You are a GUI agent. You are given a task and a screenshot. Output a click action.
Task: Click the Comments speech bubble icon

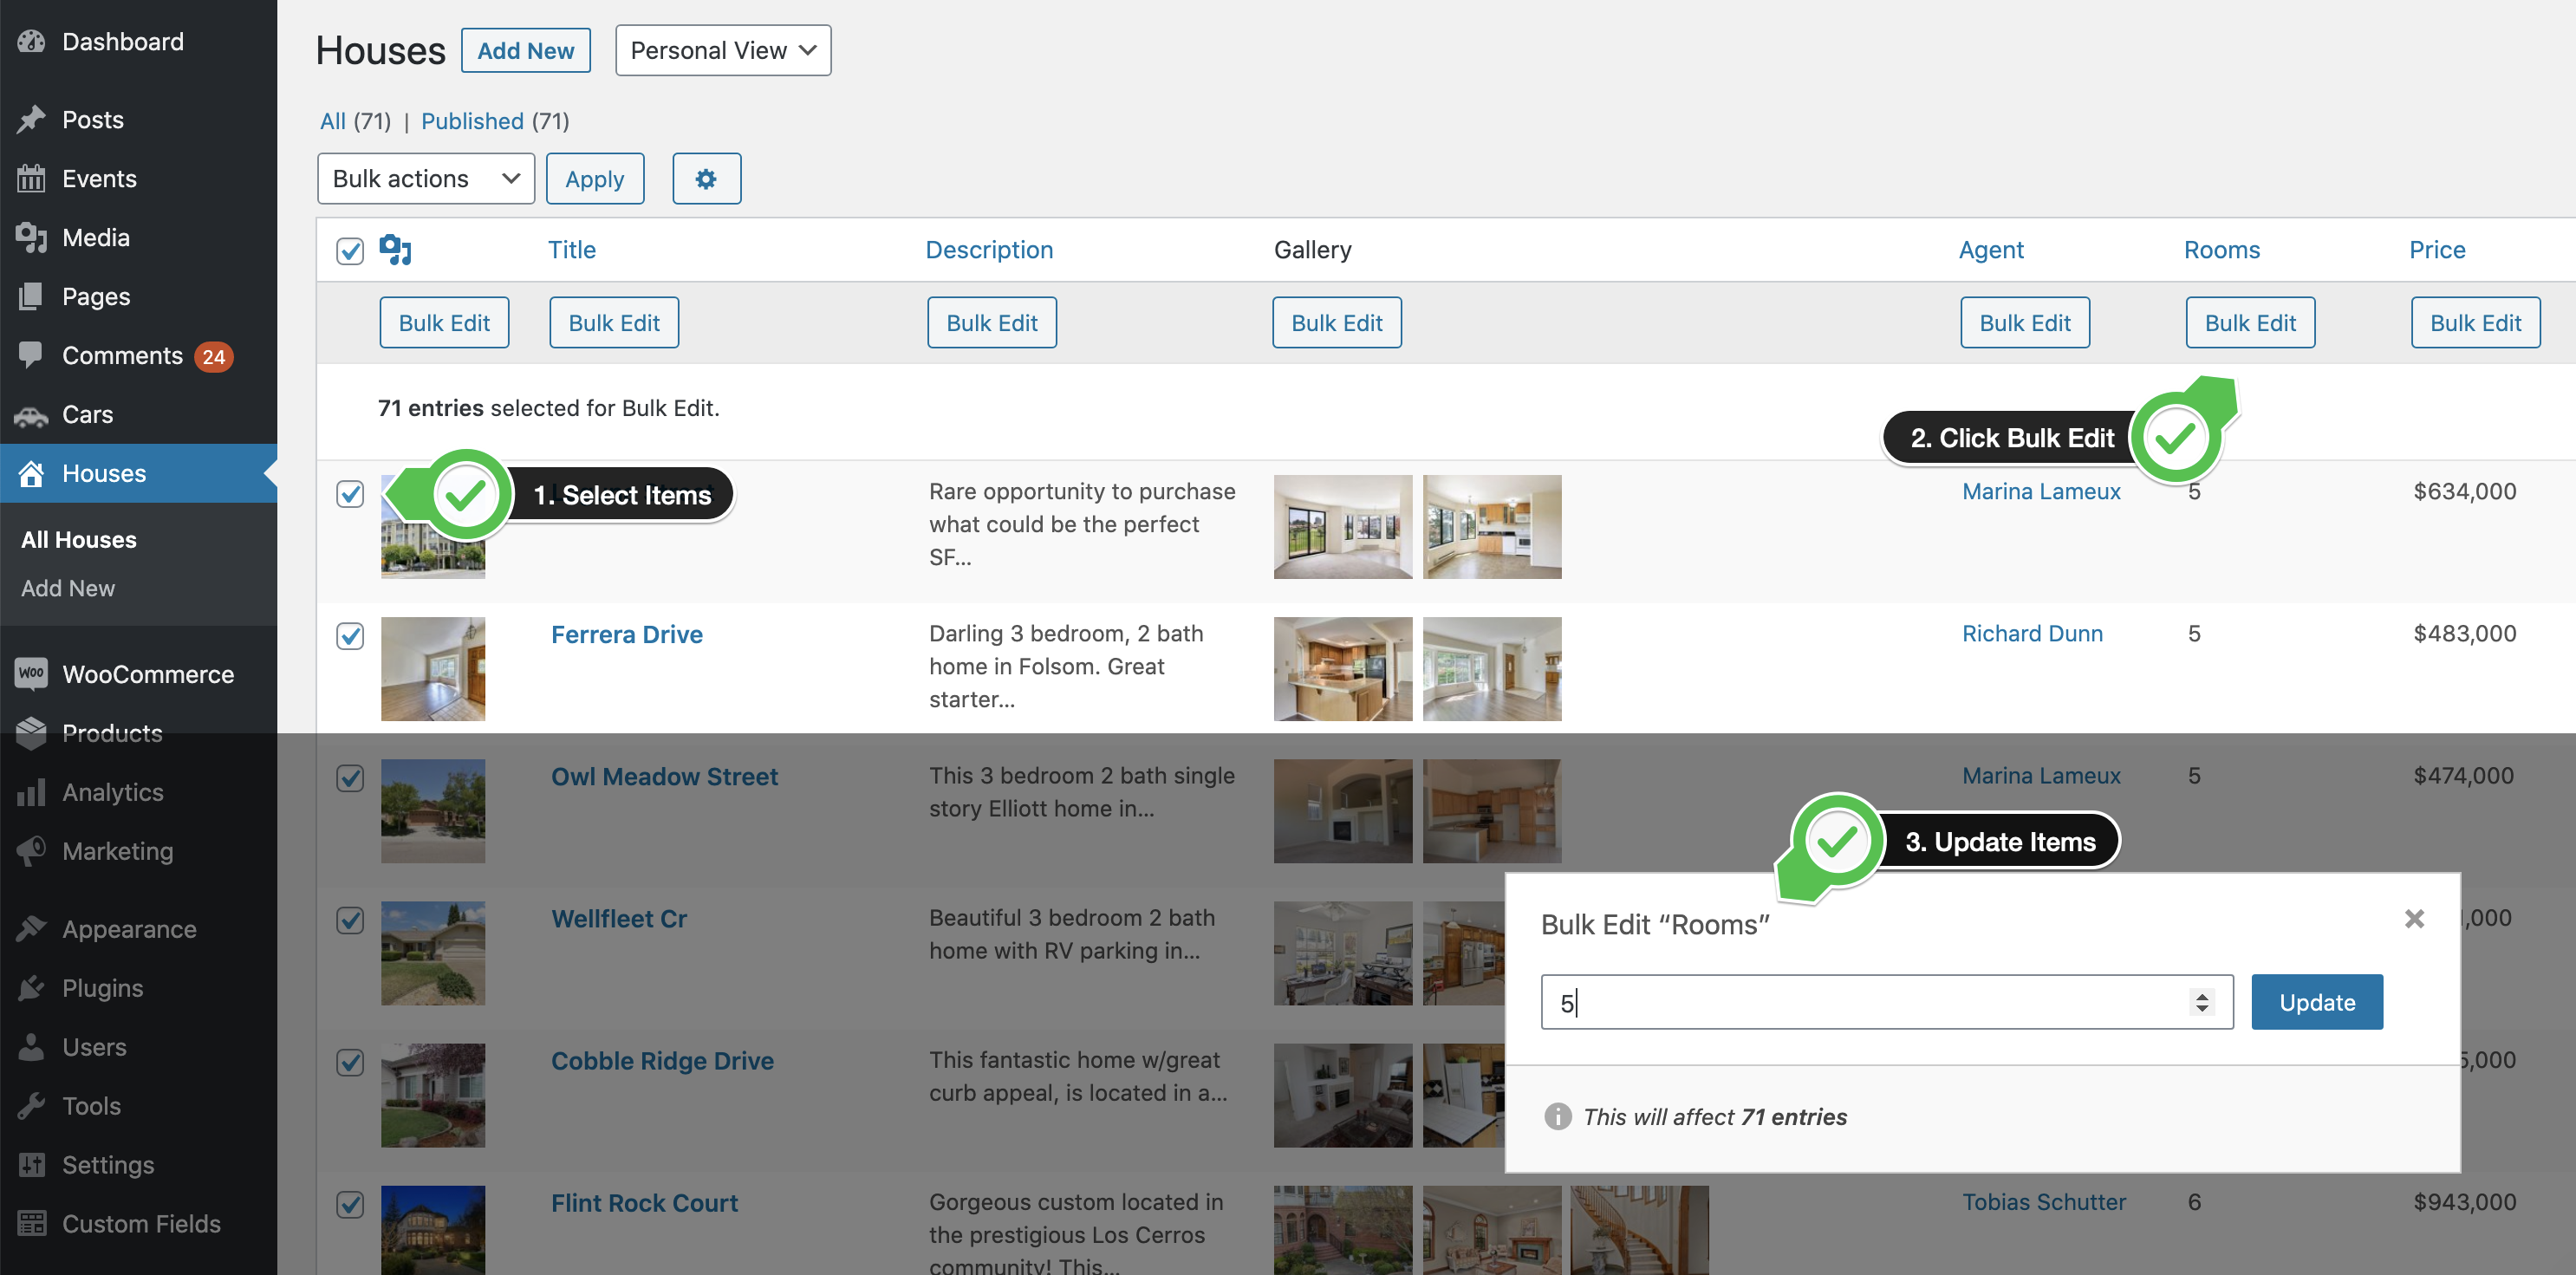[x=31, y=355]
